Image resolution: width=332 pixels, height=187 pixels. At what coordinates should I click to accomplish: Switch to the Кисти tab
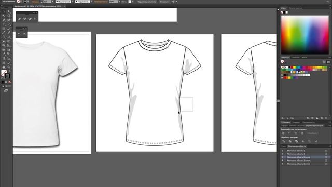click(305, 58)
